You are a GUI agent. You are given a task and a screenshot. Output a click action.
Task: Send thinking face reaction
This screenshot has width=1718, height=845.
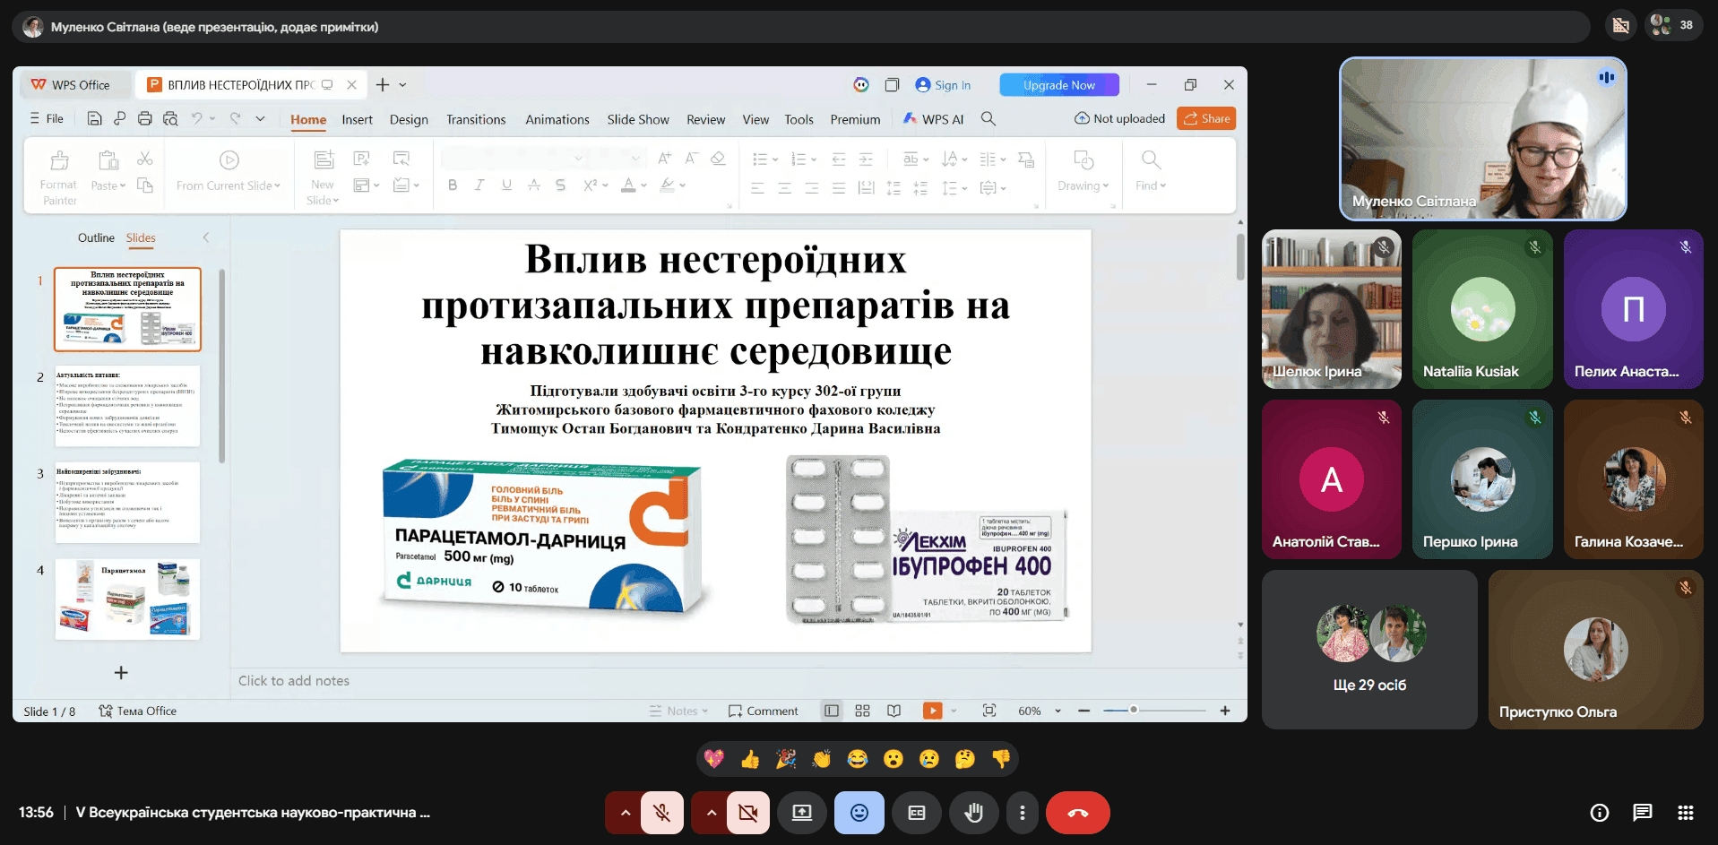point(965,759)
